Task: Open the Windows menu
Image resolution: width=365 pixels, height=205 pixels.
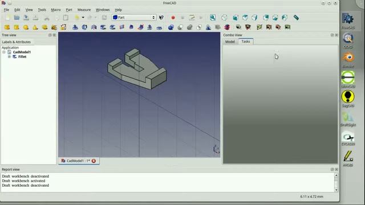Action: point(103,10)
